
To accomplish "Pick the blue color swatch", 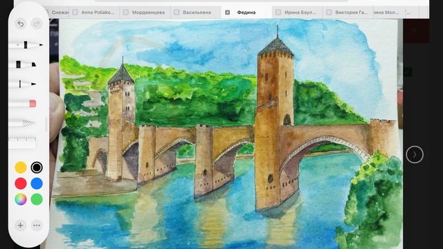I will (37, 183).
